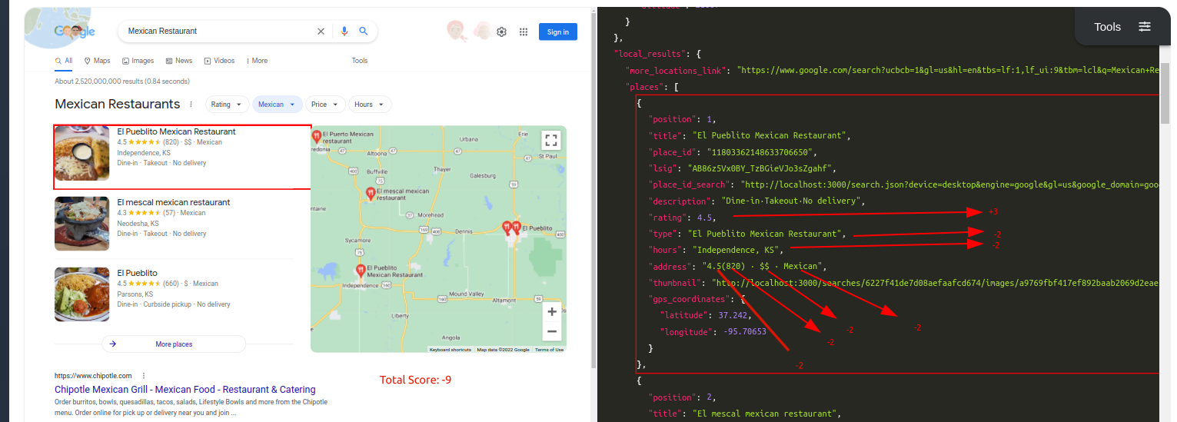Image resolution: width=1177 pixels, height=422 pixels.
Task: Open the Google apps grid
Action: (524, 32)
